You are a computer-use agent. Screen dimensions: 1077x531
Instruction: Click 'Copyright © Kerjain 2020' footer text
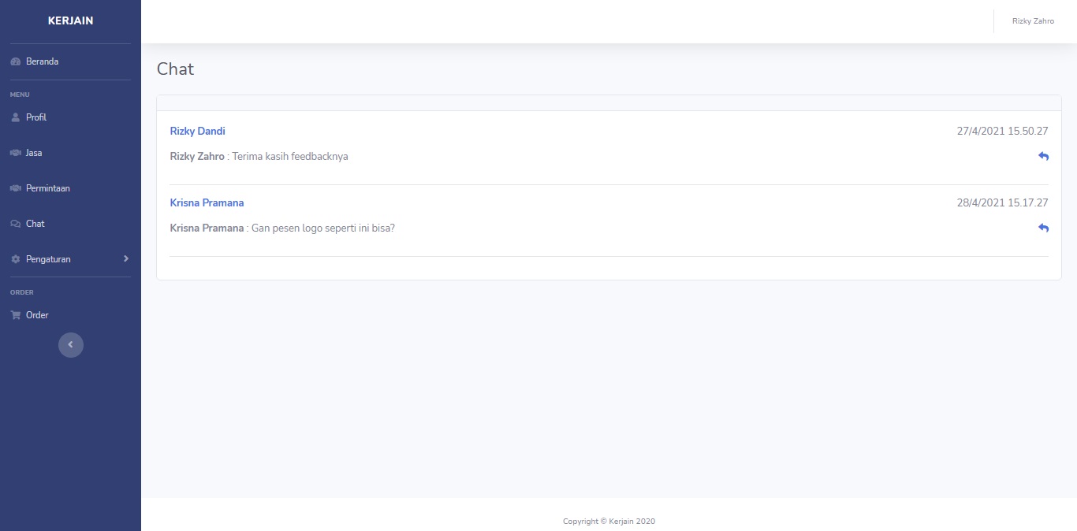(x=609, y=521)
